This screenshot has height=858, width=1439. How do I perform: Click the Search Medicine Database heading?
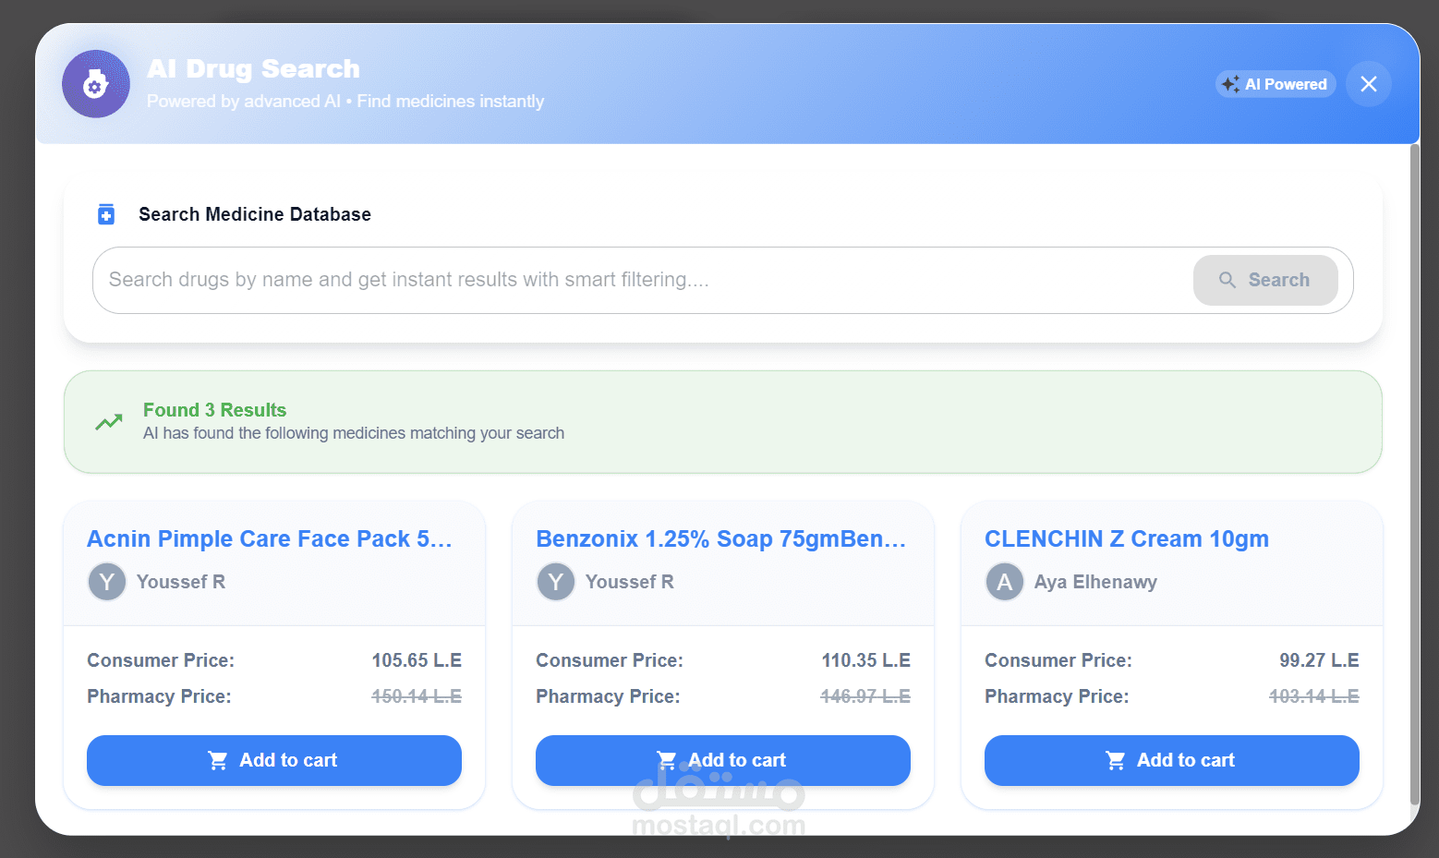(255, 214)
